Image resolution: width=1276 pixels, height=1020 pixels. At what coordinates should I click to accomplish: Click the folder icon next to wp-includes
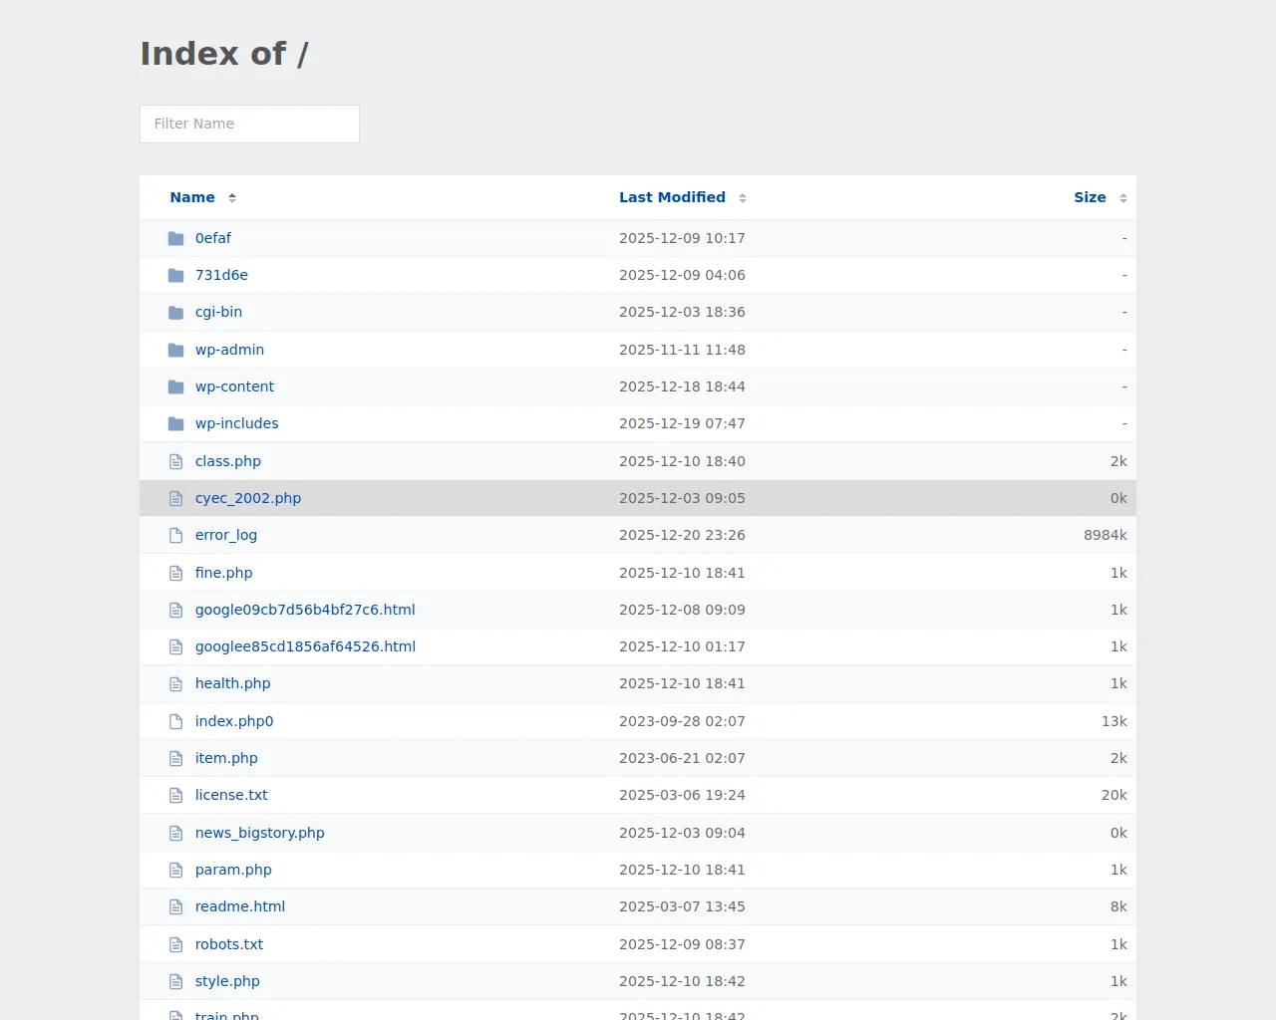176,424
